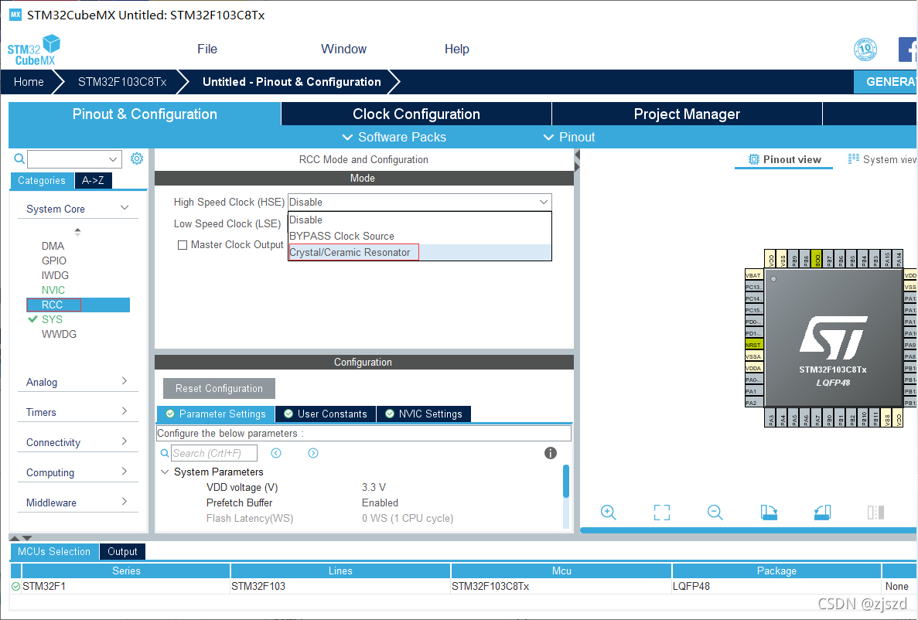Image resolution: width=918 pixels, height=620 pixels.
Task: Click the VSSA pin on chip
Action: click(x=753, y=356)
